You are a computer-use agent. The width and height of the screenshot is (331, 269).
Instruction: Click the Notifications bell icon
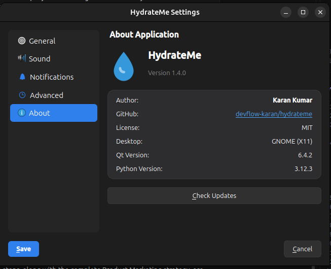[22, 77]
